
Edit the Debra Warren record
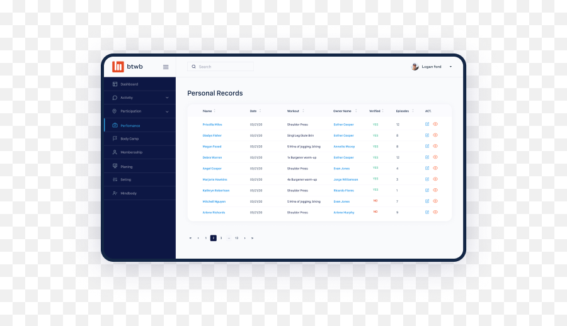click(427, 157)
